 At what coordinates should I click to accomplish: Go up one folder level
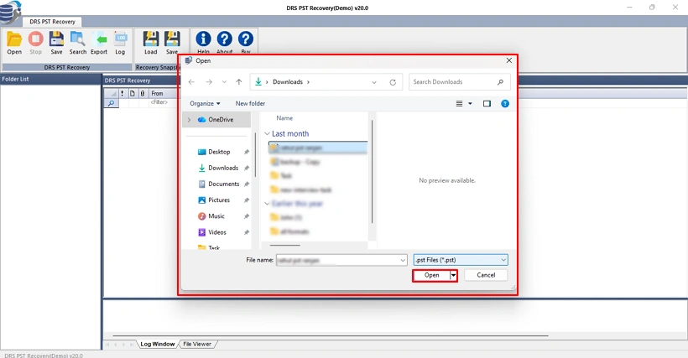(x=238, y=82)
